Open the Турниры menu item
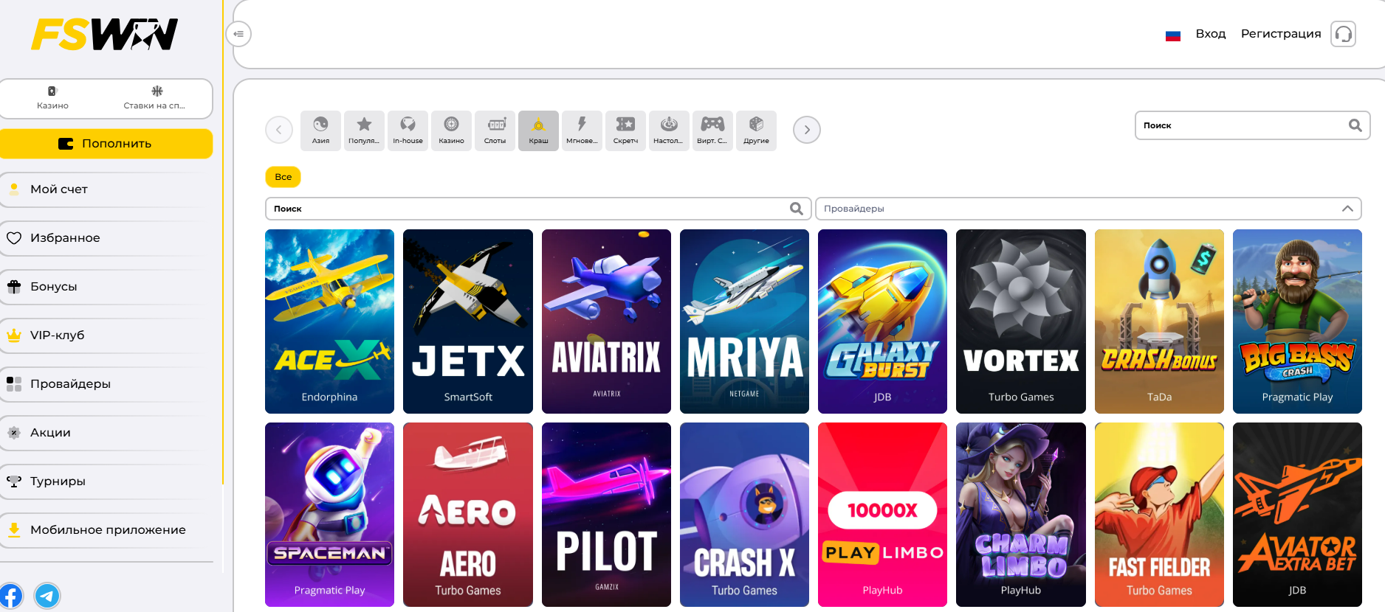Viewport: 1385px width, 612px height. pos(107,481)
